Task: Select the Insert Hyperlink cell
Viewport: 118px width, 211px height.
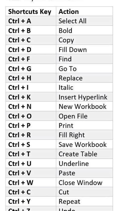Action: click(84, 97)
